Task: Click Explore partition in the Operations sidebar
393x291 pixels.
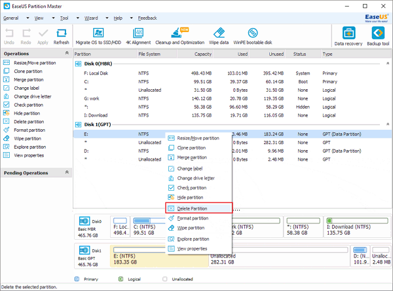Action: click(28, 147)
